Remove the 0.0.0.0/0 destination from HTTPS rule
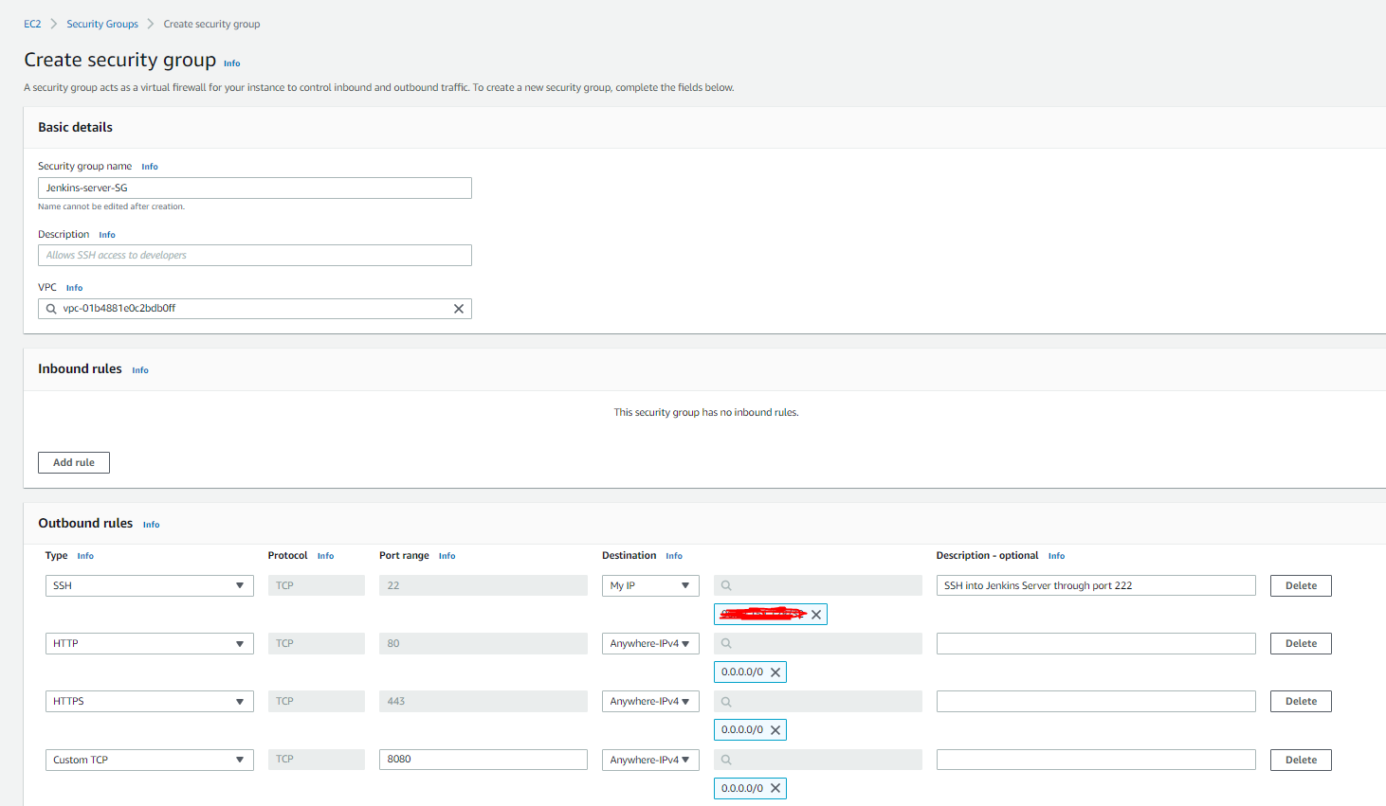 click(x=775, y=729)
